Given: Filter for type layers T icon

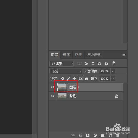Looking at the screenshot, I should 93,63.
